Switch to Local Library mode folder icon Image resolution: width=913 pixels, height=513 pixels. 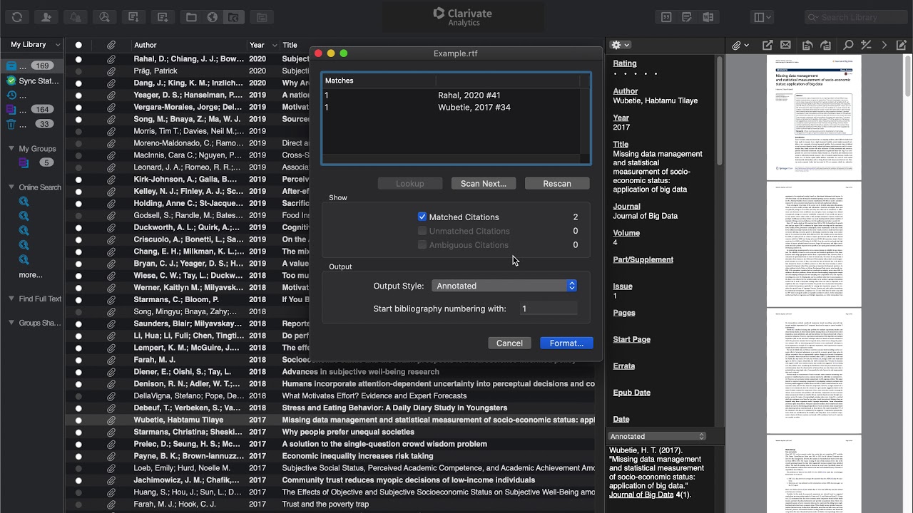point(191,17)
